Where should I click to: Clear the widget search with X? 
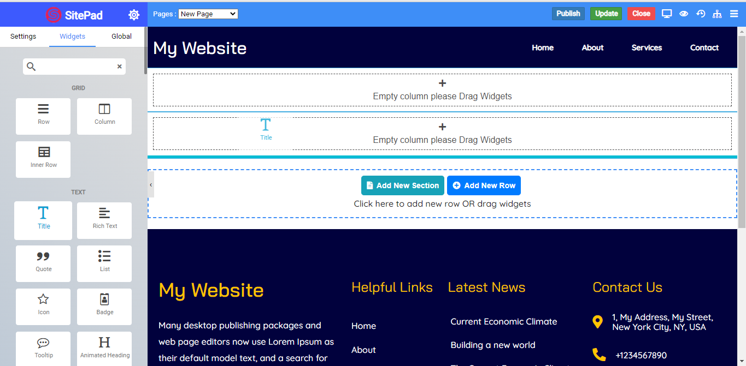[x=120, y=67]
